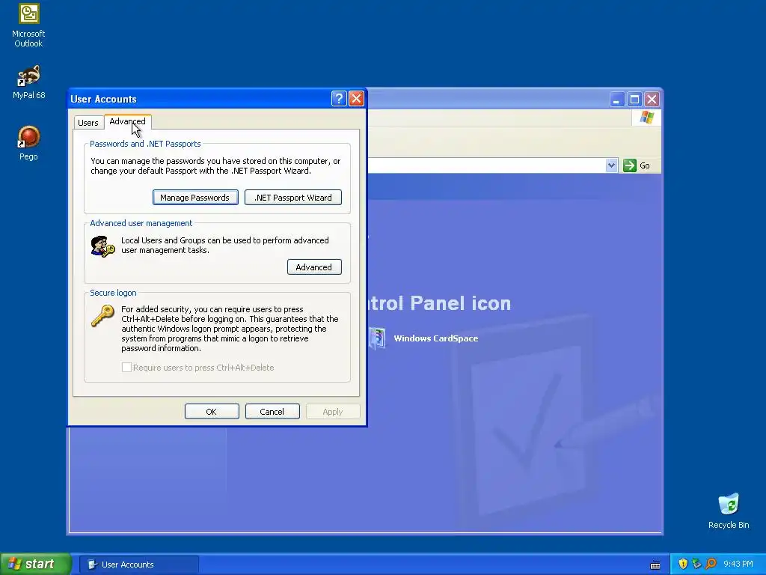Expand the address bar dropdown arrow
The image size is (766, 575).
[x=611, y=165]
